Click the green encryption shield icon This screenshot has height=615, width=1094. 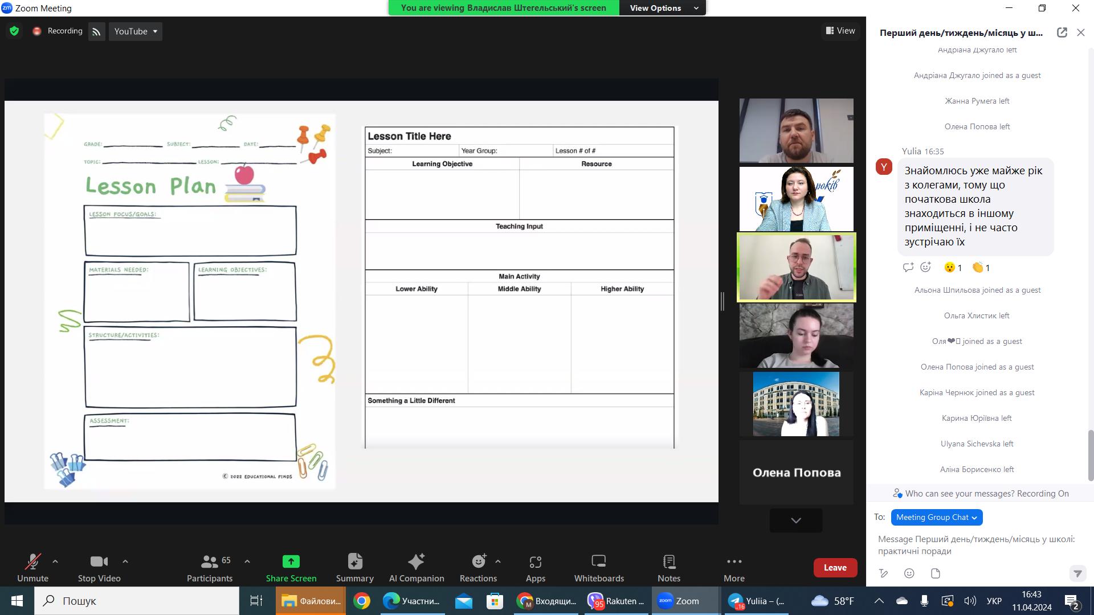14,31
